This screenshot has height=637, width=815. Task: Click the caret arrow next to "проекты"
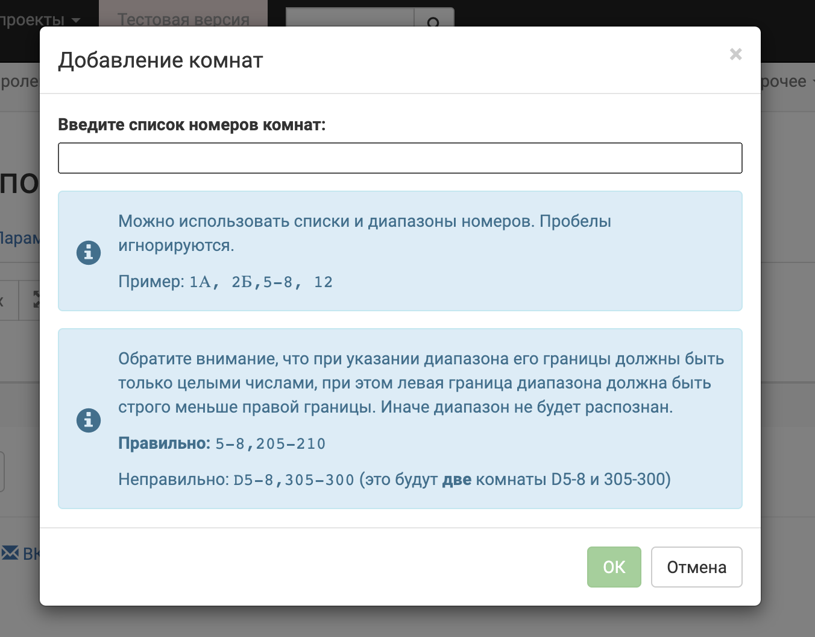[75, 20]
